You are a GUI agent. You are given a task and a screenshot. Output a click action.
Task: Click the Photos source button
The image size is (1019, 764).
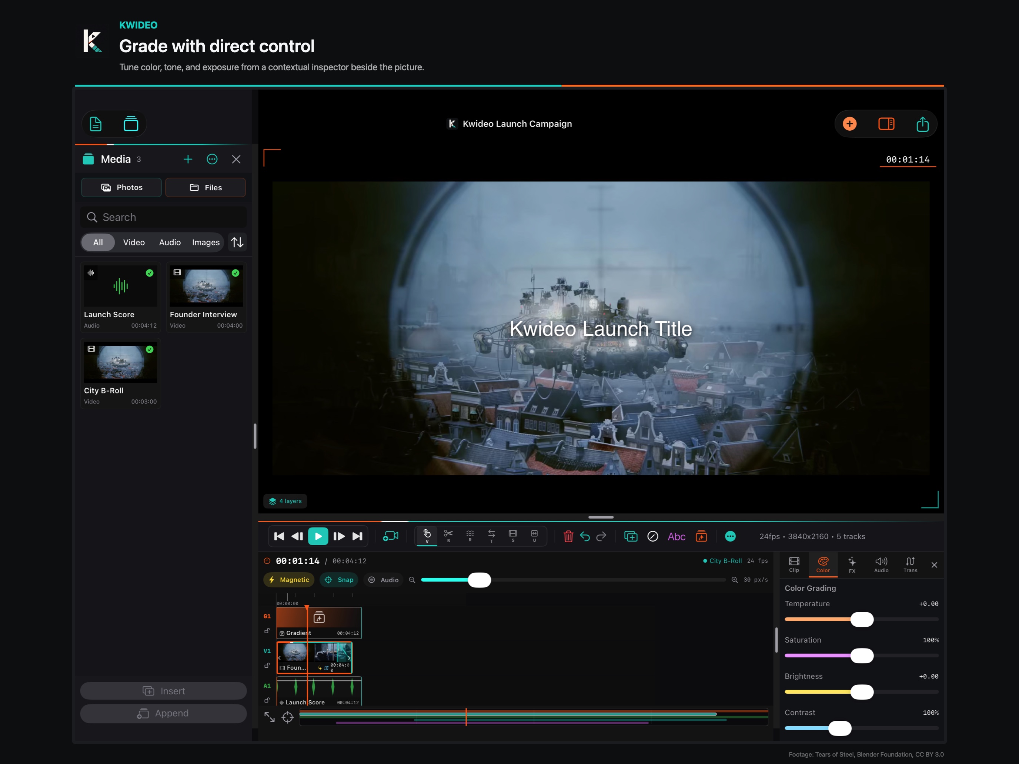[121, 187]
